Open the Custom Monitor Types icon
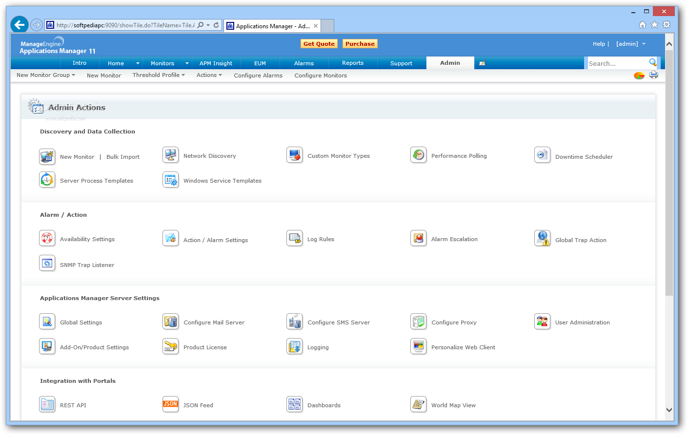 tap(295, 155)
